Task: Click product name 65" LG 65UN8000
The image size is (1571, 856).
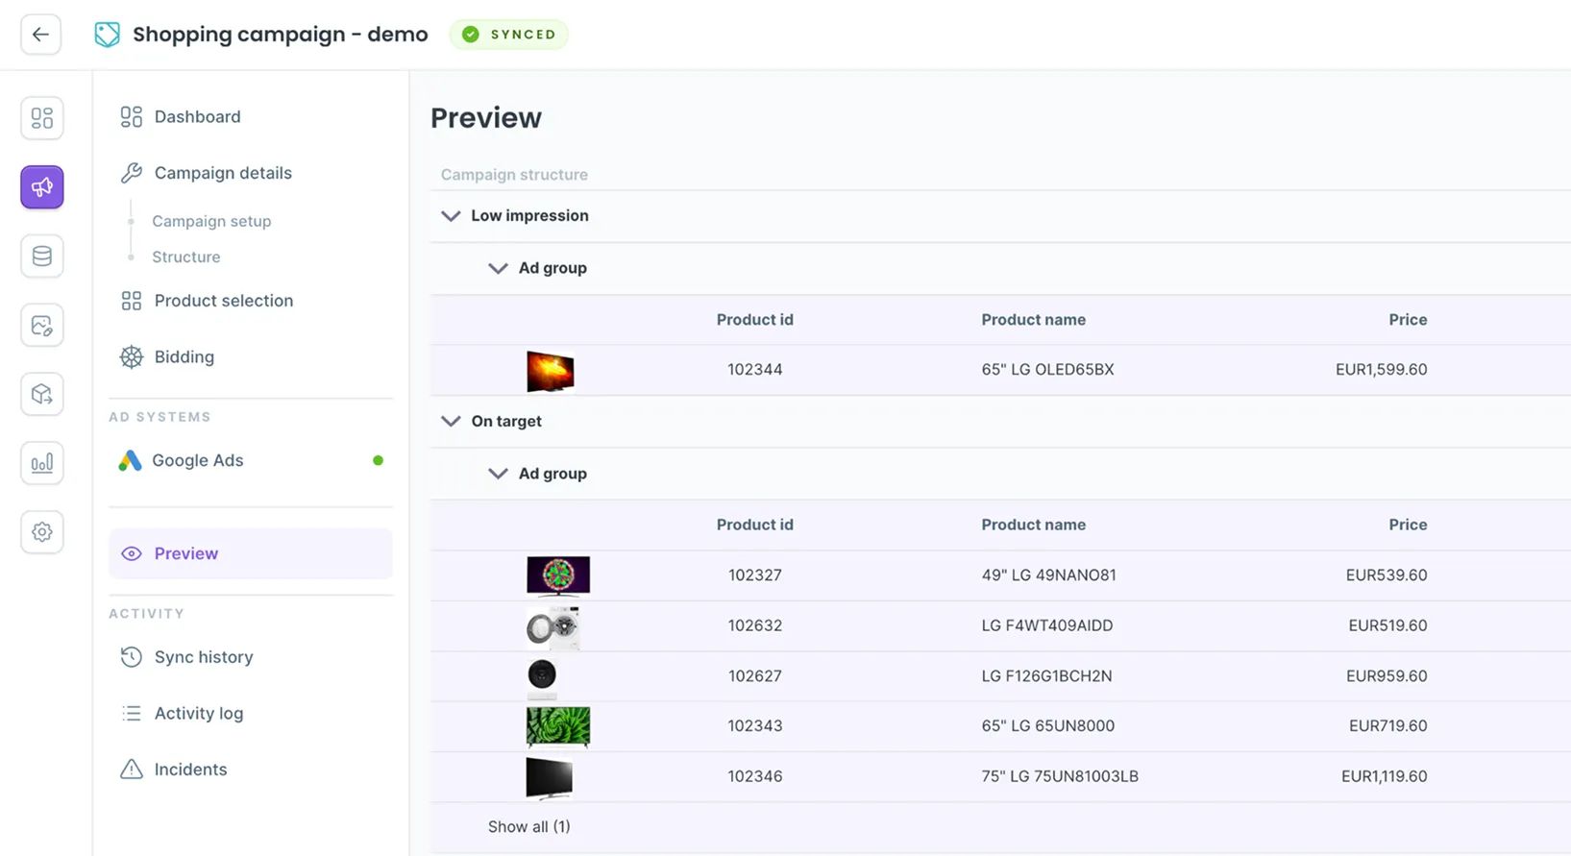Action: coord(1048,726)
